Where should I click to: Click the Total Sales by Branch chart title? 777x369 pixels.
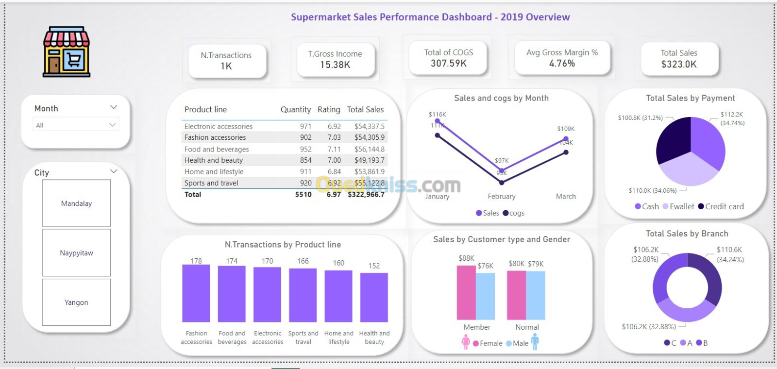pyautogui.click(x=687, y=234)
